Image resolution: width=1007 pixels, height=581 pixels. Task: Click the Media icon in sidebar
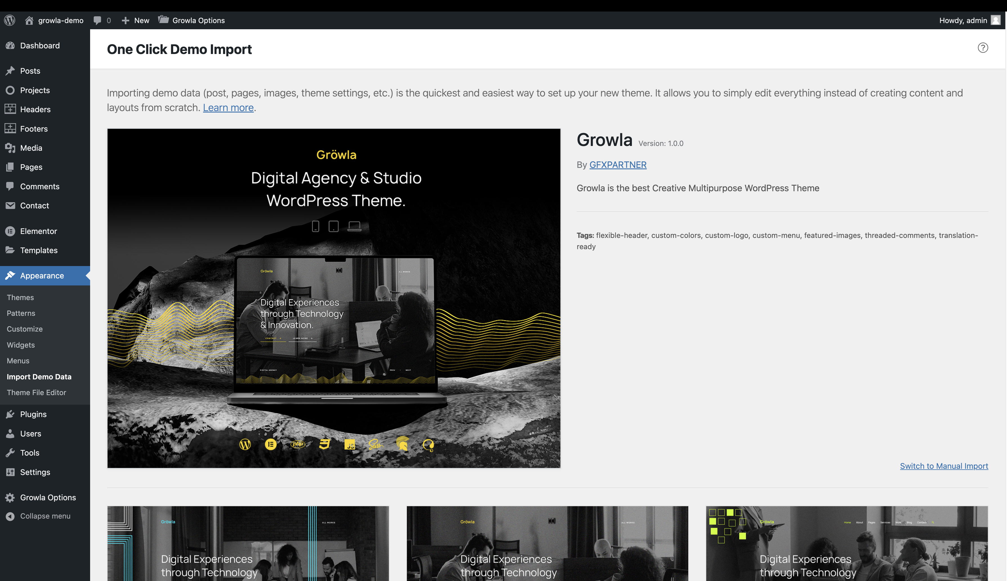tap(10, 148)
